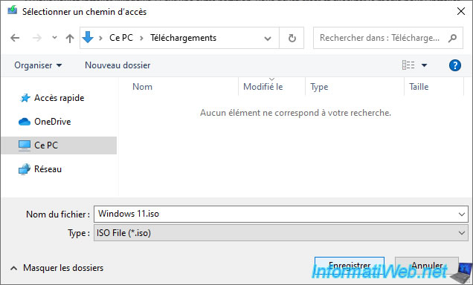The width and height of the screenshot is (473, 285).
Task: Go forward with the right arrow
Action: [36, 38]
